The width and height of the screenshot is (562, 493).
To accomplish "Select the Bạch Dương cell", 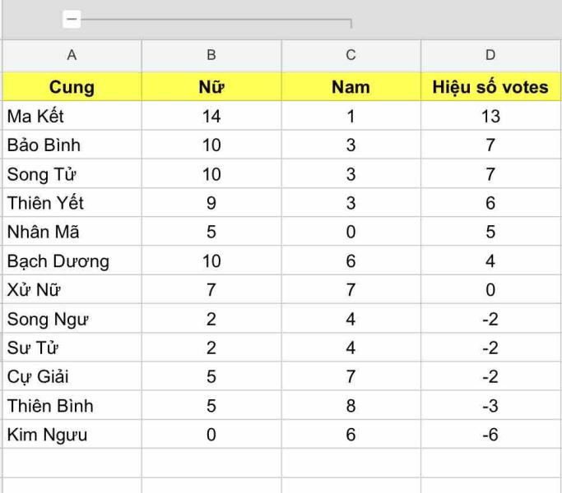I will tap(72, 261).
